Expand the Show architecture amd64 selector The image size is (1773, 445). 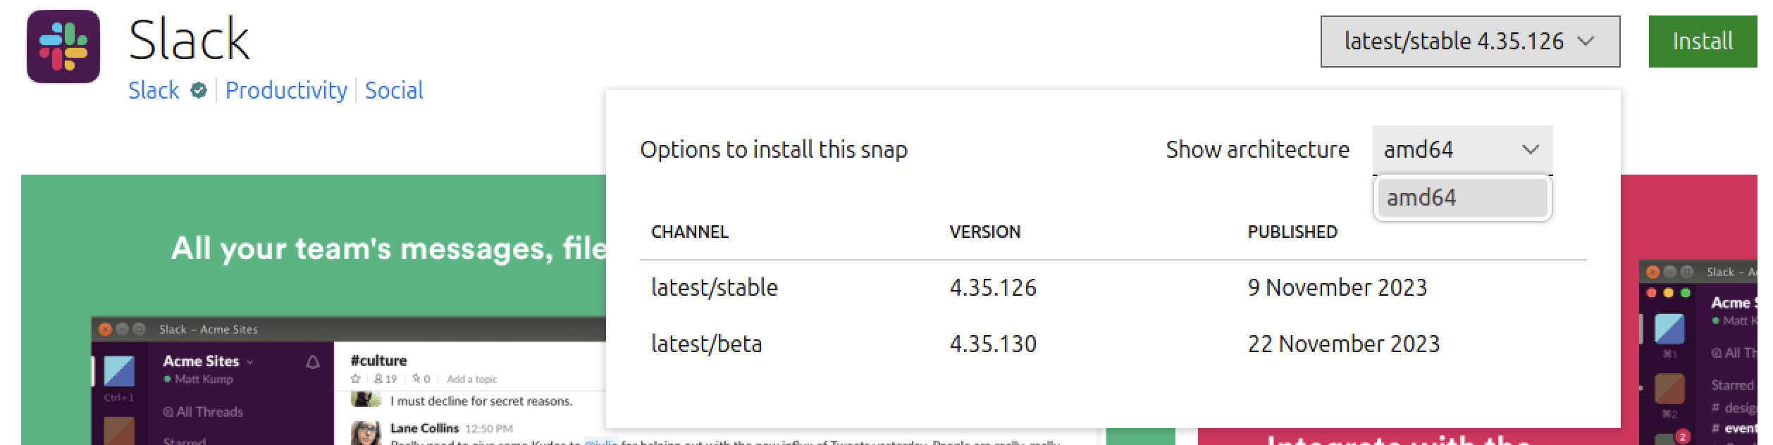pos(1462,149)
